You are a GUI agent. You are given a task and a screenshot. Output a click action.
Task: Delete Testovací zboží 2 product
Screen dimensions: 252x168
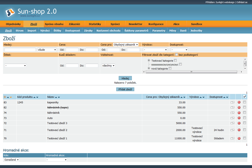239,130
